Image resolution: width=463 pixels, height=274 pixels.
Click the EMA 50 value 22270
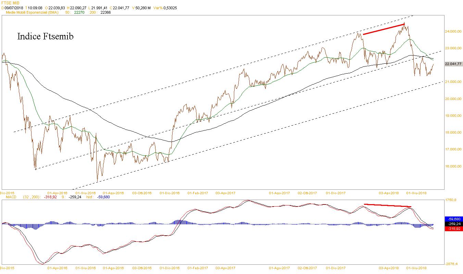80,12
